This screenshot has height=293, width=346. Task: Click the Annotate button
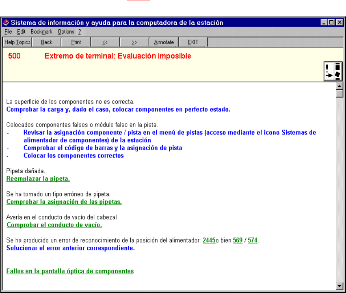coord(164,42)
